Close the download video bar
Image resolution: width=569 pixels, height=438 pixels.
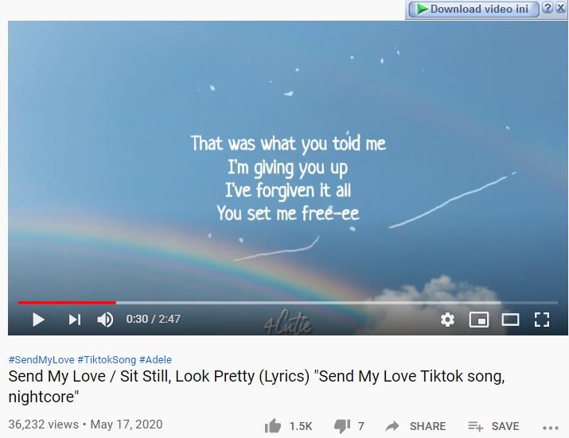tap(560, 8)
